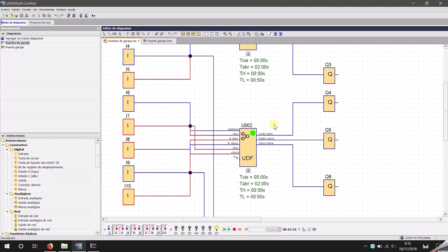The height and width of the screenshot is (252, 448).
Task: Pause the simulation
Action: point(239,229)
